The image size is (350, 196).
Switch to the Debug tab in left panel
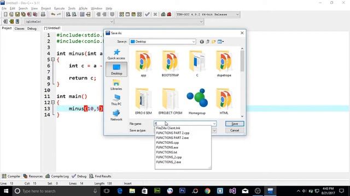32,28
